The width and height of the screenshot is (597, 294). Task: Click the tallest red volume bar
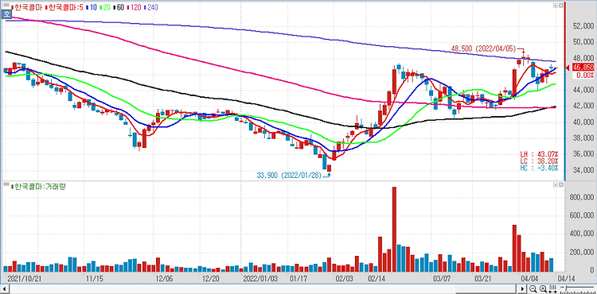click(394, 230)
